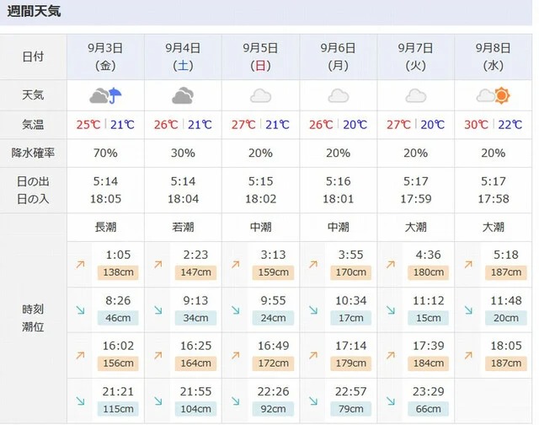Click the cloud icon under 9月6日
The height and width of the screenshot is (425, 539).
(338, 95)
